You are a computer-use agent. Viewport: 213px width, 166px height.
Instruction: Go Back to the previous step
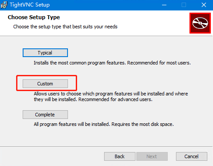(120, 156)
